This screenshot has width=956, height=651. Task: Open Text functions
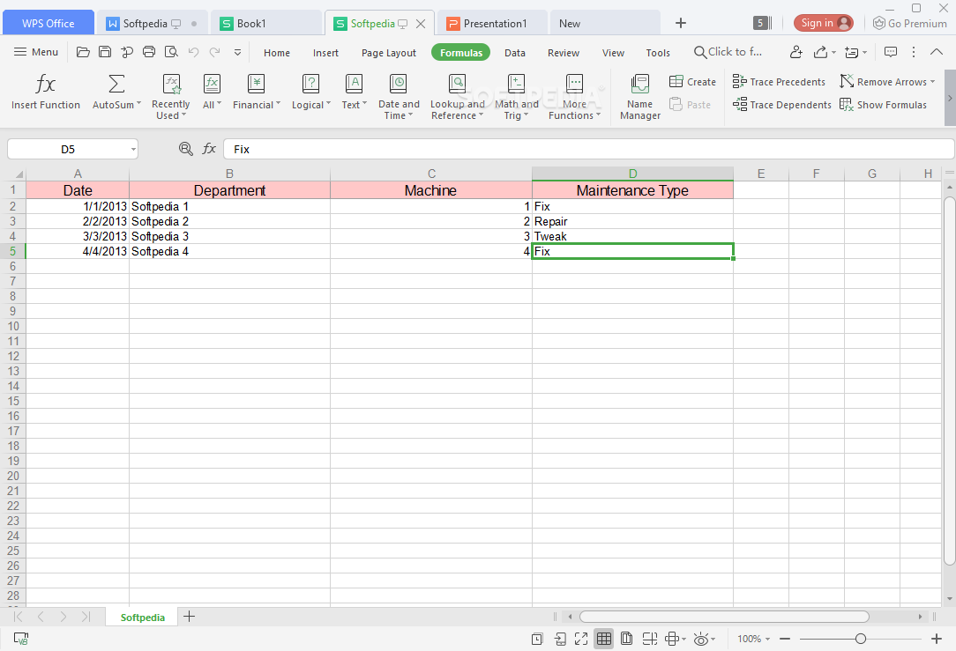tap(354, 92)
